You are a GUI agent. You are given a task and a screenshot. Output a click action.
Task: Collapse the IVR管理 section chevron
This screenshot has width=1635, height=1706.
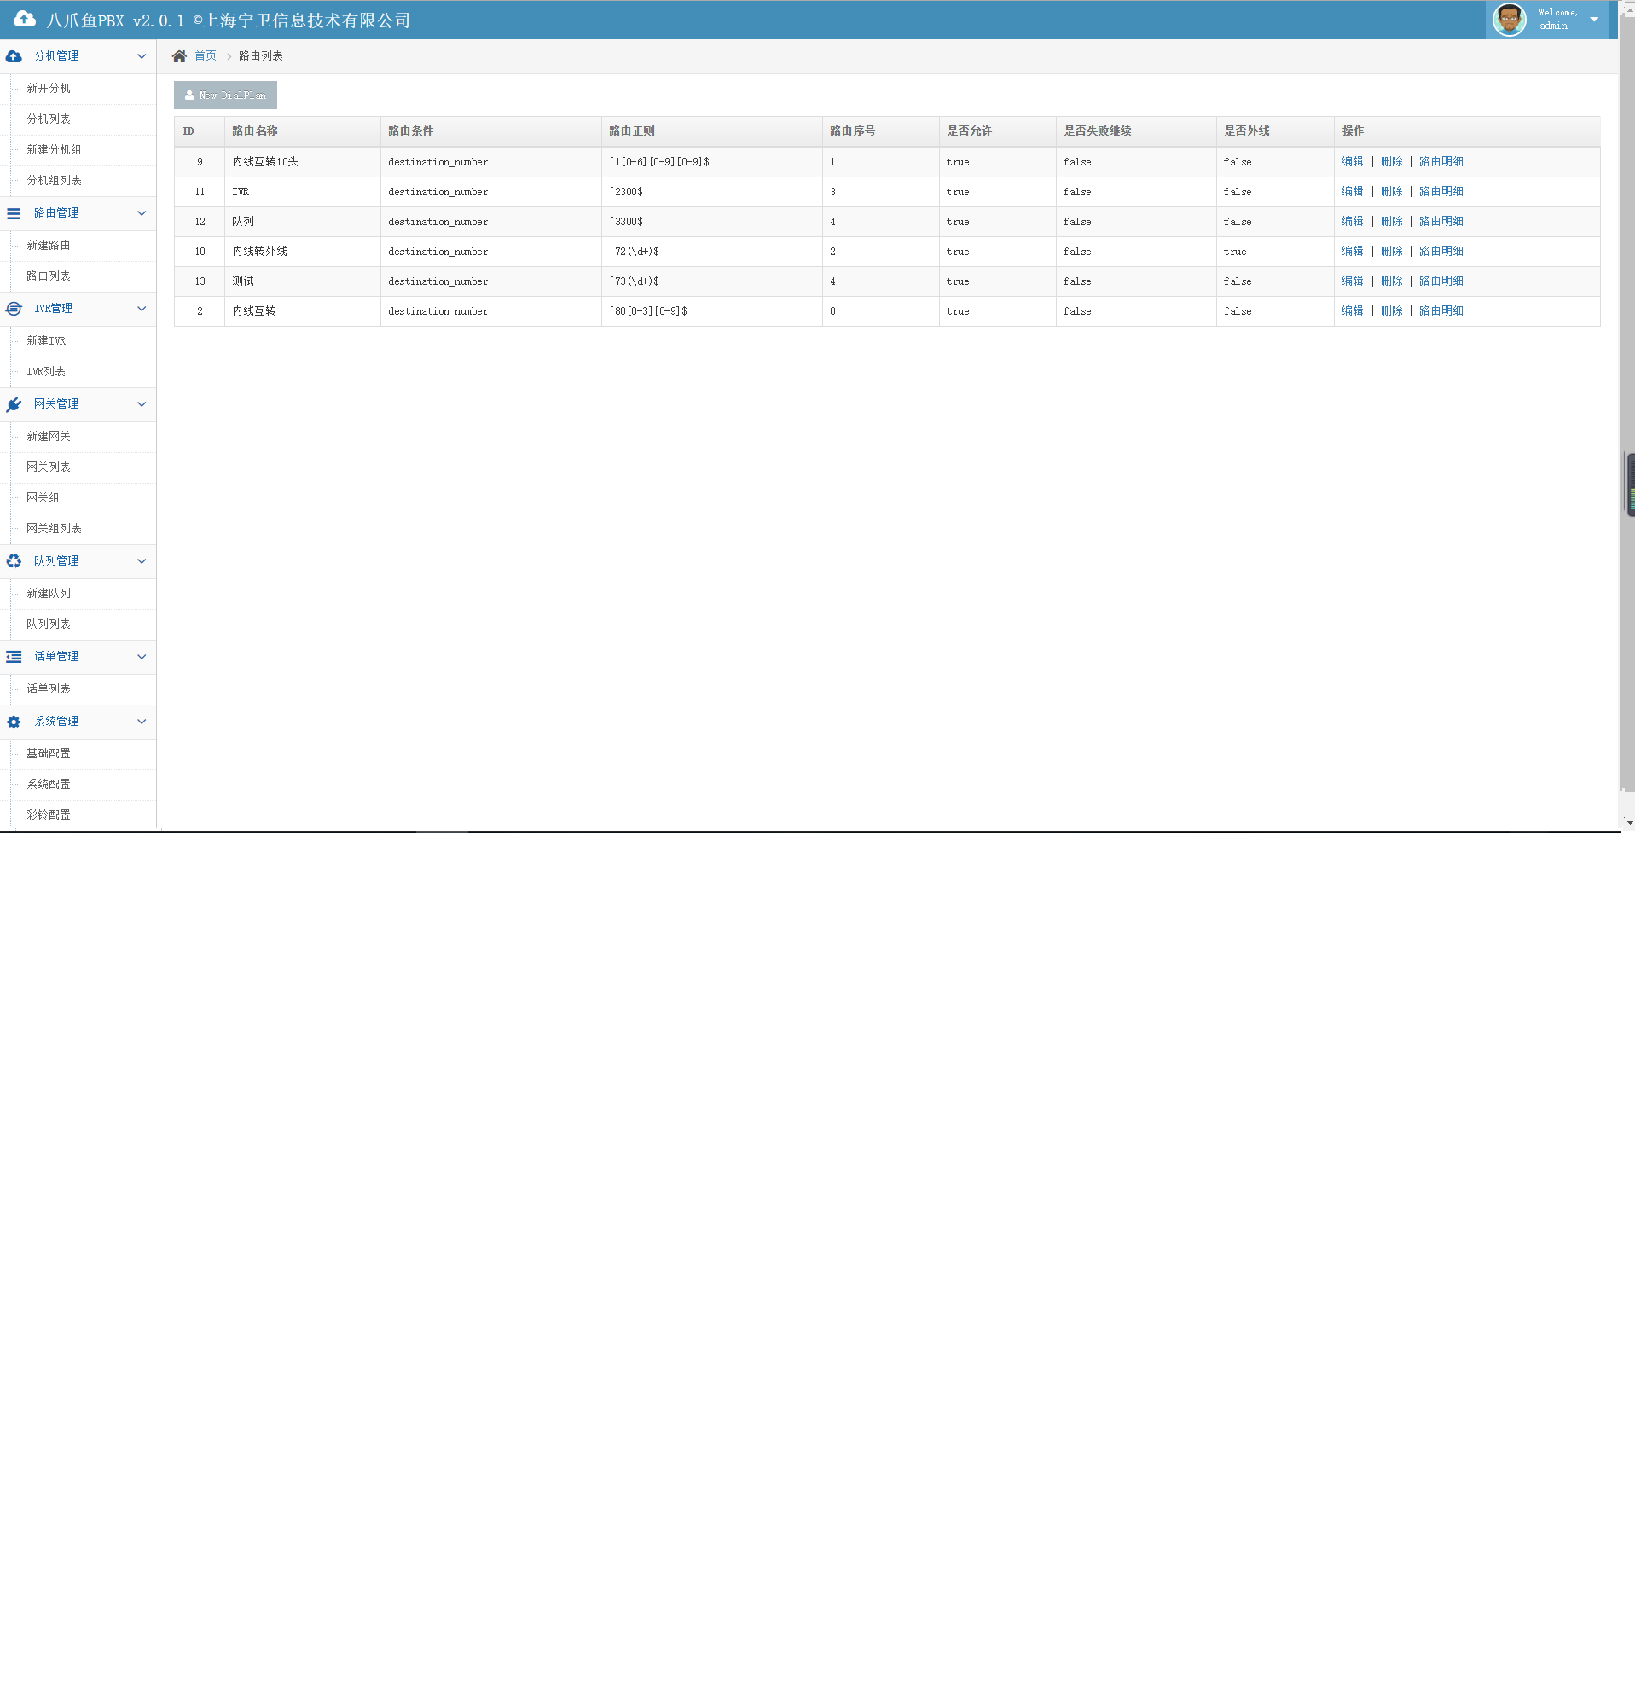(x=142, y=309)
